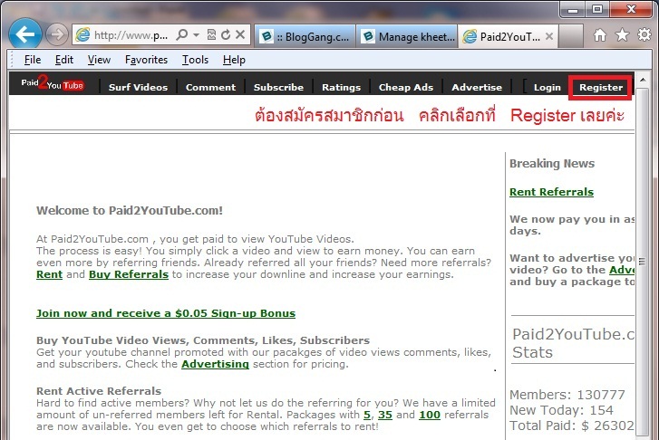Open the File menu
659x440 pixels.
[33, 60]
